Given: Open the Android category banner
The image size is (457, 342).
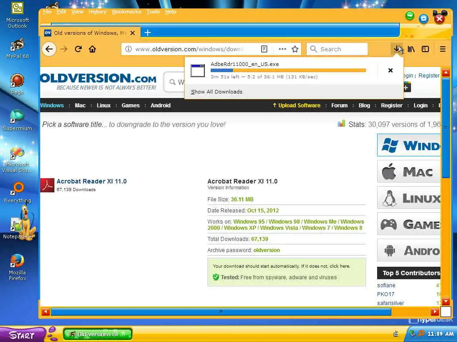Looking at the screenshot, I should (x=409, y=250).
